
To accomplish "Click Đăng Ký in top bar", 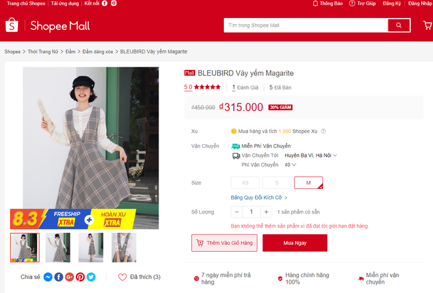I will [392, 3].
